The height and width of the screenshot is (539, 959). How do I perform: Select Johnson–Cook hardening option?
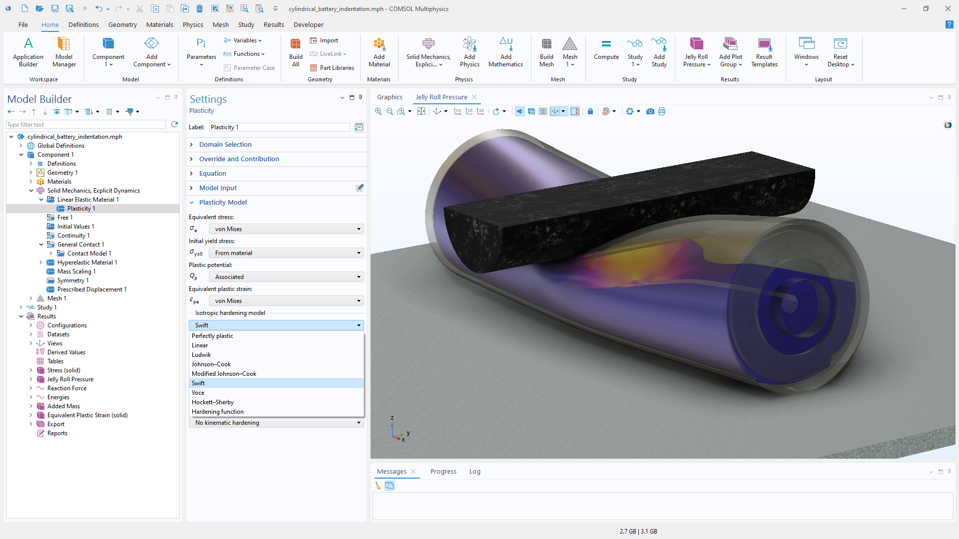211,364
